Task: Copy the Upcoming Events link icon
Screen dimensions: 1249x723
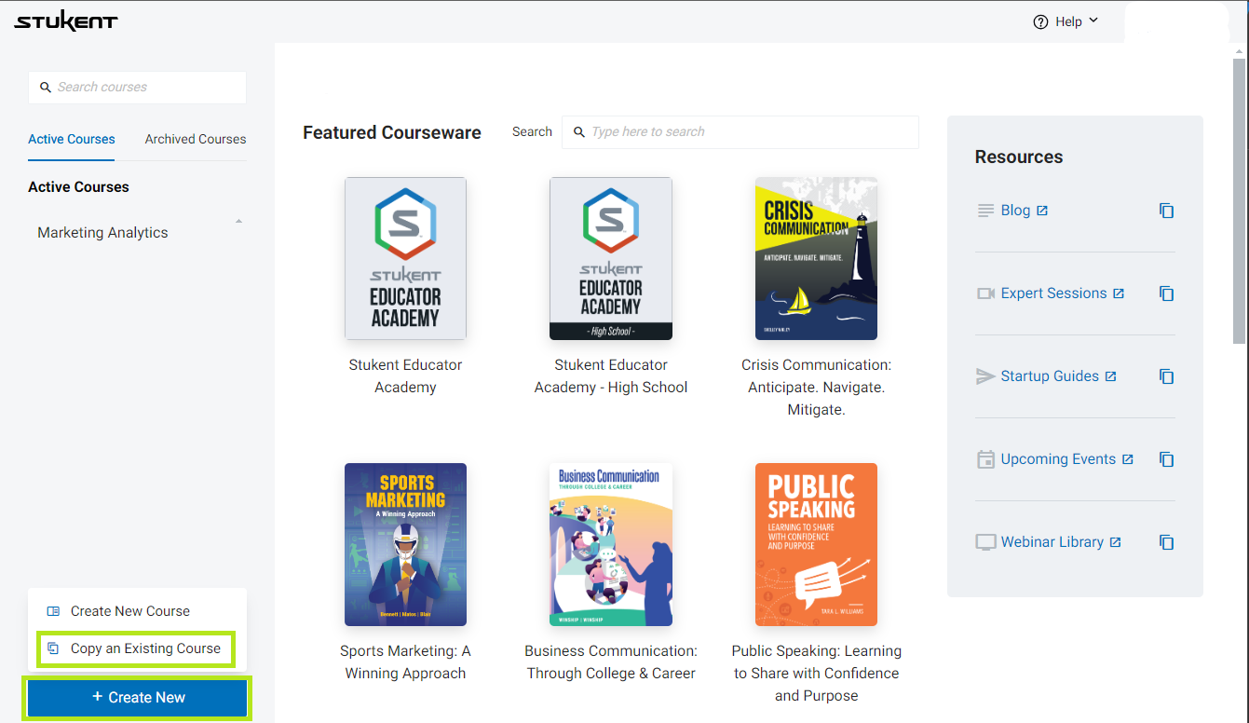Action: (x=1166, y=459)
